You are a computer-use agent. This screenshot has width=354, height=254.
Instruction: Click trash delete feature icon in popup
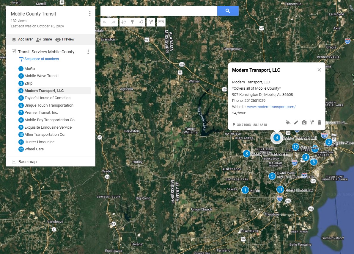[x=320, y=123]
